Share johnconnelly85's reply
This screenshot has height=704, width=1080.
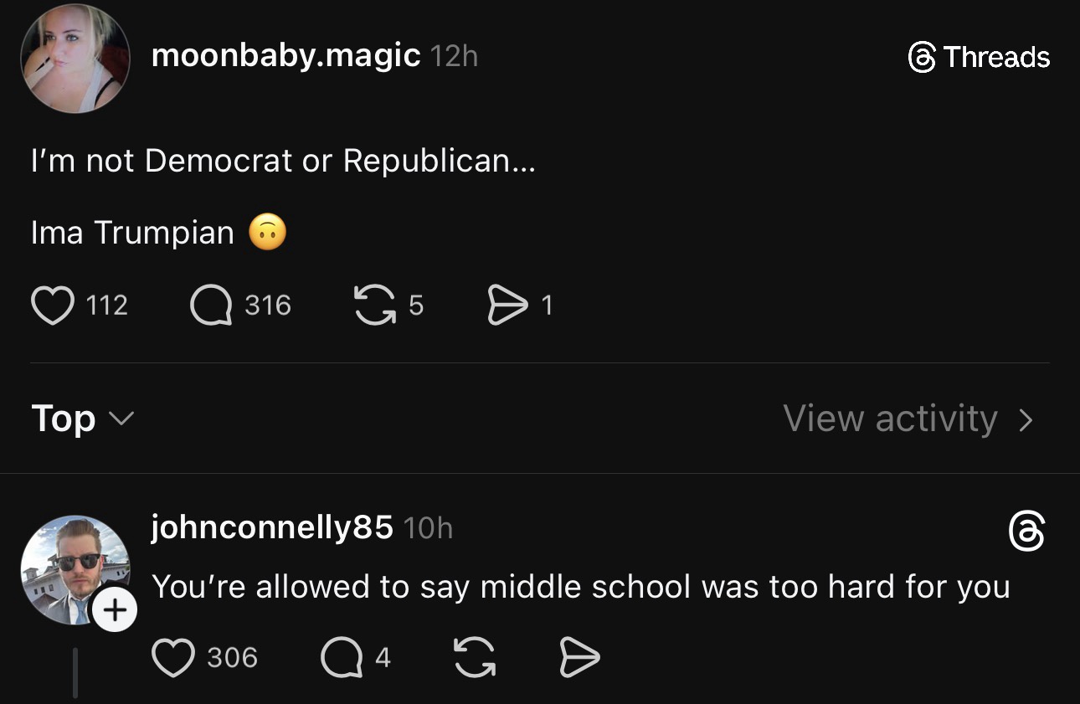click(x=579, y=658)
